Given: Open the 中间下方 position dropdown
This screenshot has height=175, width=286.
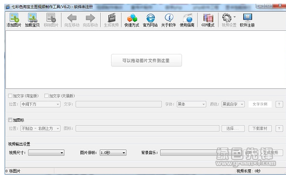Looking at the screenshot, I should tap(40, 104).
